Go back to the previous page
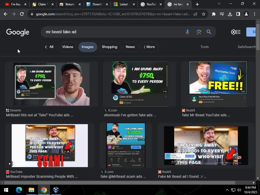 6,14
